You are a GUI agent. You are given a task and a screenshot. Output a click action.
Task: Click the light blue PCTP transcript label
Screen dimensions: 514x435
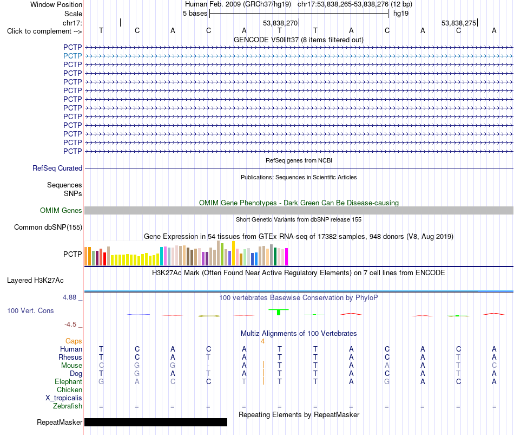(x=73, y=56)
